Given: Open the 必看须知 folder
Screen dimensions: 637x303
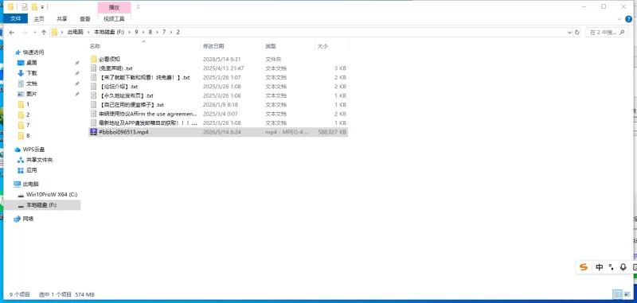Looking at the screenshot, I should 109,59.
